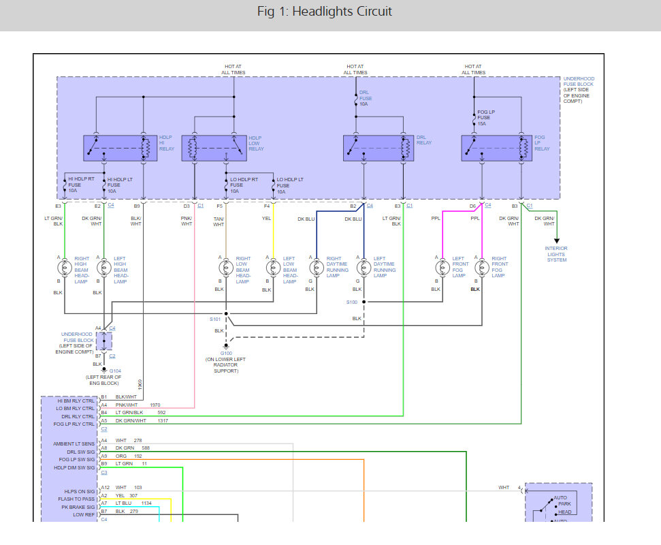Click the LO HDLP RT fuse symbol
The image size is (661, 545).
[226, 185]
